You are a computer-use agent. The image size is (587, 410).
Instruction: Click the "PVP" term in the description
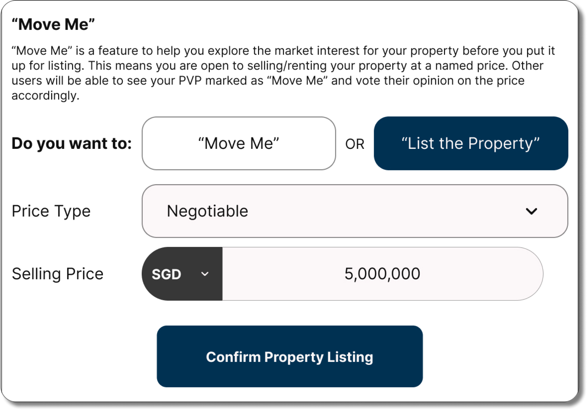190,80
